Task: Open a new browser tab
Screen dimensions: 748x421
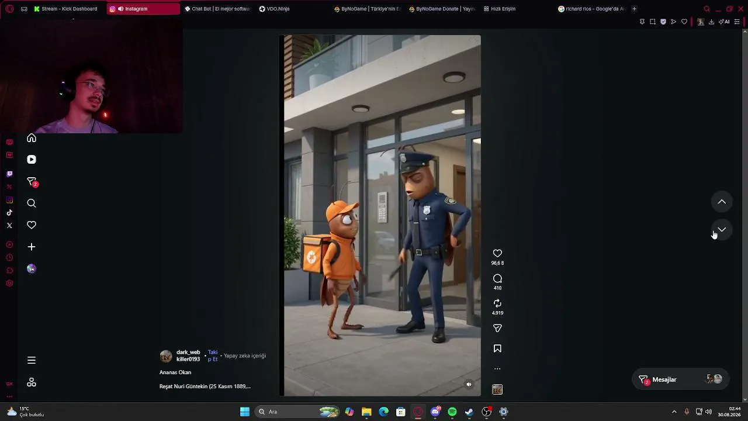Action: point(634,9)
